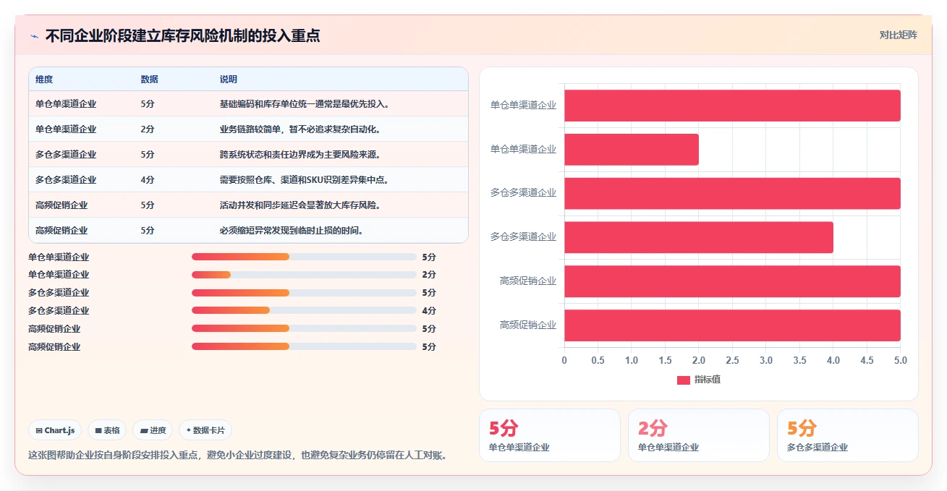Click the 0 tick on the chart axis
The width and height of the screenshot is (947, 491).
(564, 360)
